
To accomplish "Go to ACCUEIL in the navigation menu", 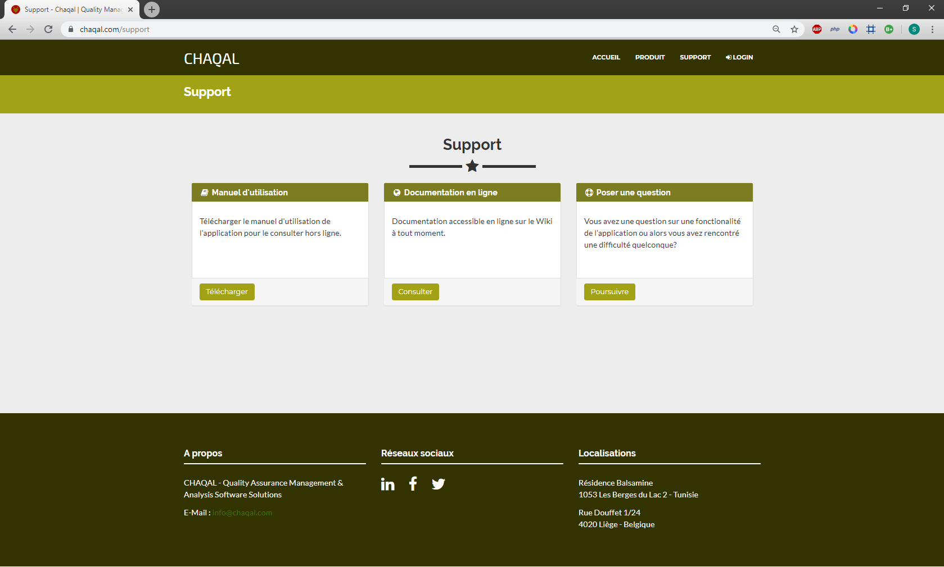I will click(606, 57).
